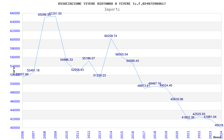Click the 42000 y-axis label
The height and width of the screenshot is (140, 224).
(15, 119)
